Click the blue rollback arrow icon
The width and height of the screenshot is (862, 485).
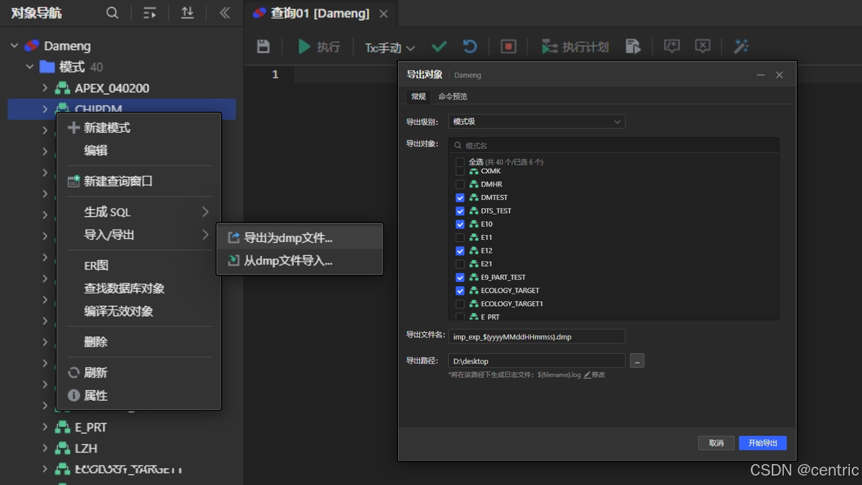click(470, 46)
